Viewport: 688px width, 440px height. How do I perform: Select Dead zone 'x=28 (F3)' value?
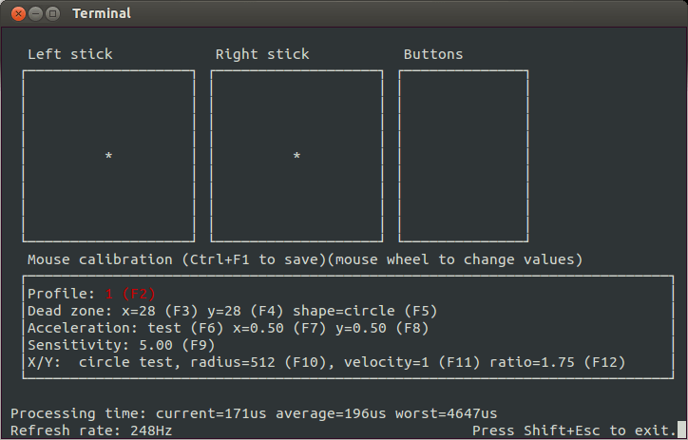coord(161,311)
